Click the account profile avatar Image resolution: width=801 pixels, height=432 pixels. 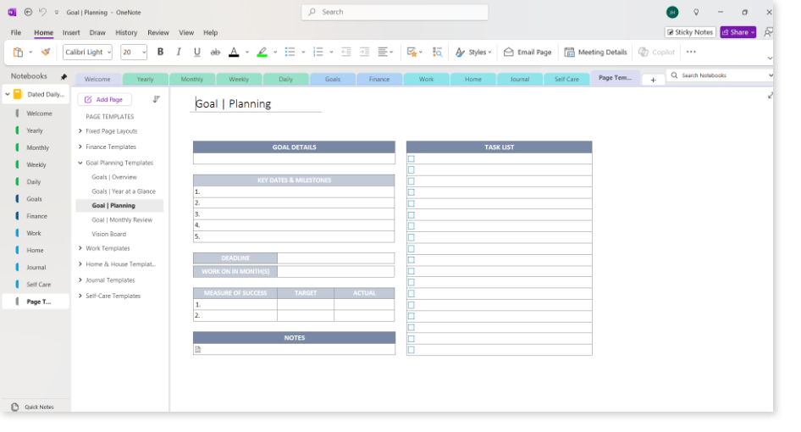pyautogui.click(x=672, y=12)
